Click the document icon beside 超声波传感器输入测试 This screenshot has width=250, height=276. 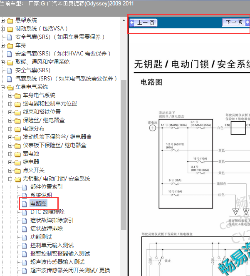[25, 262]
